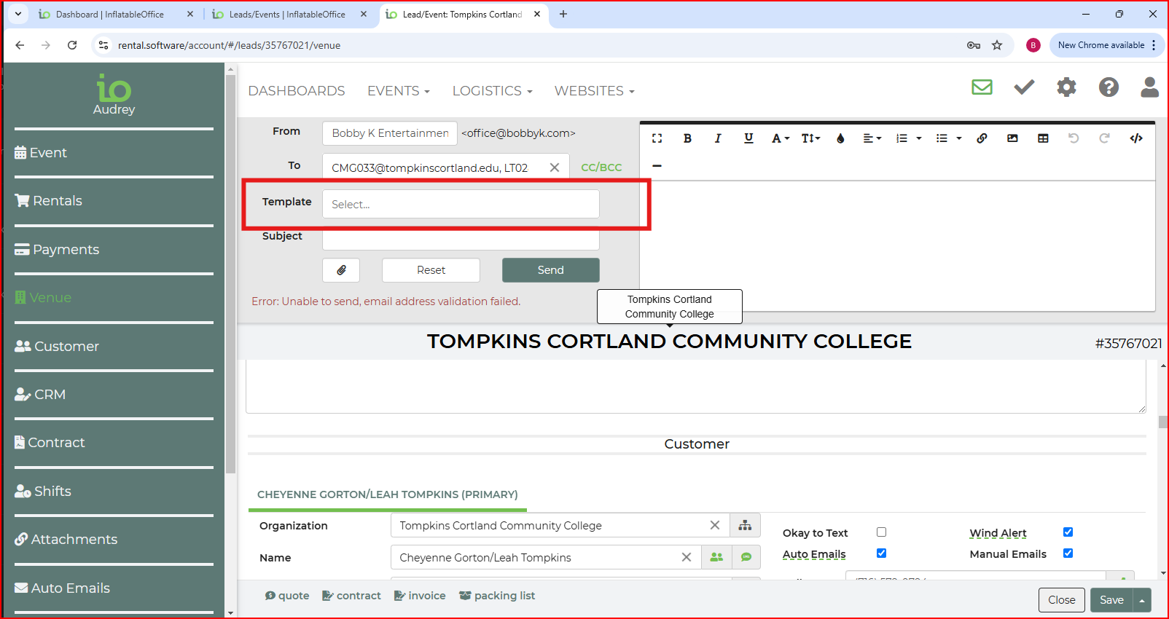
Task: Click the Send button
Action: click(550, 270)
